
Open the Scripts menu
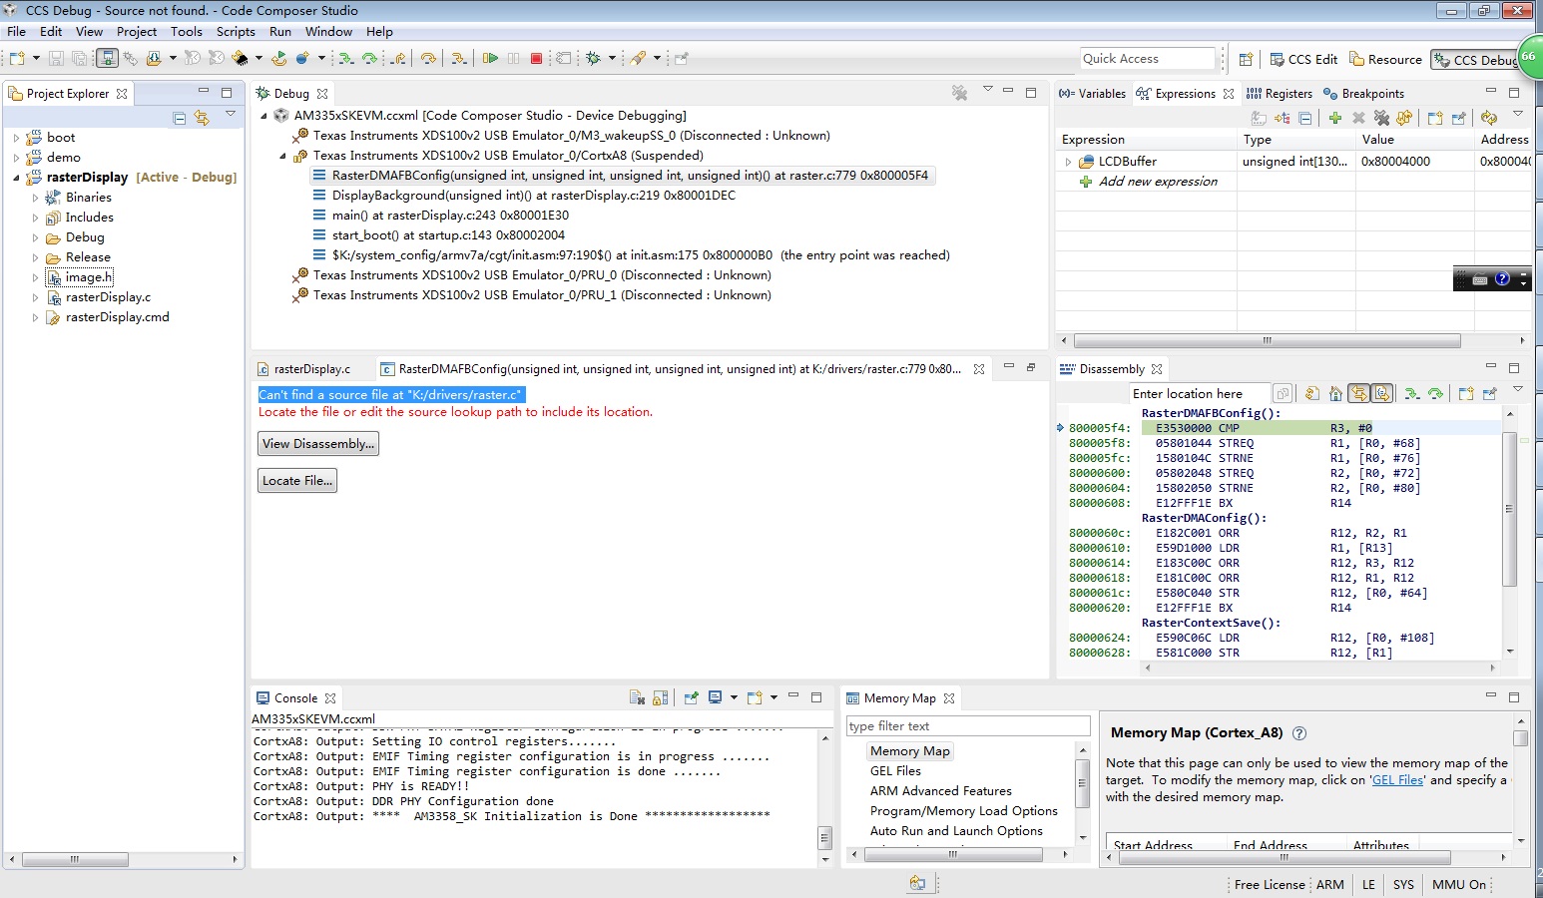click(236, 32)
